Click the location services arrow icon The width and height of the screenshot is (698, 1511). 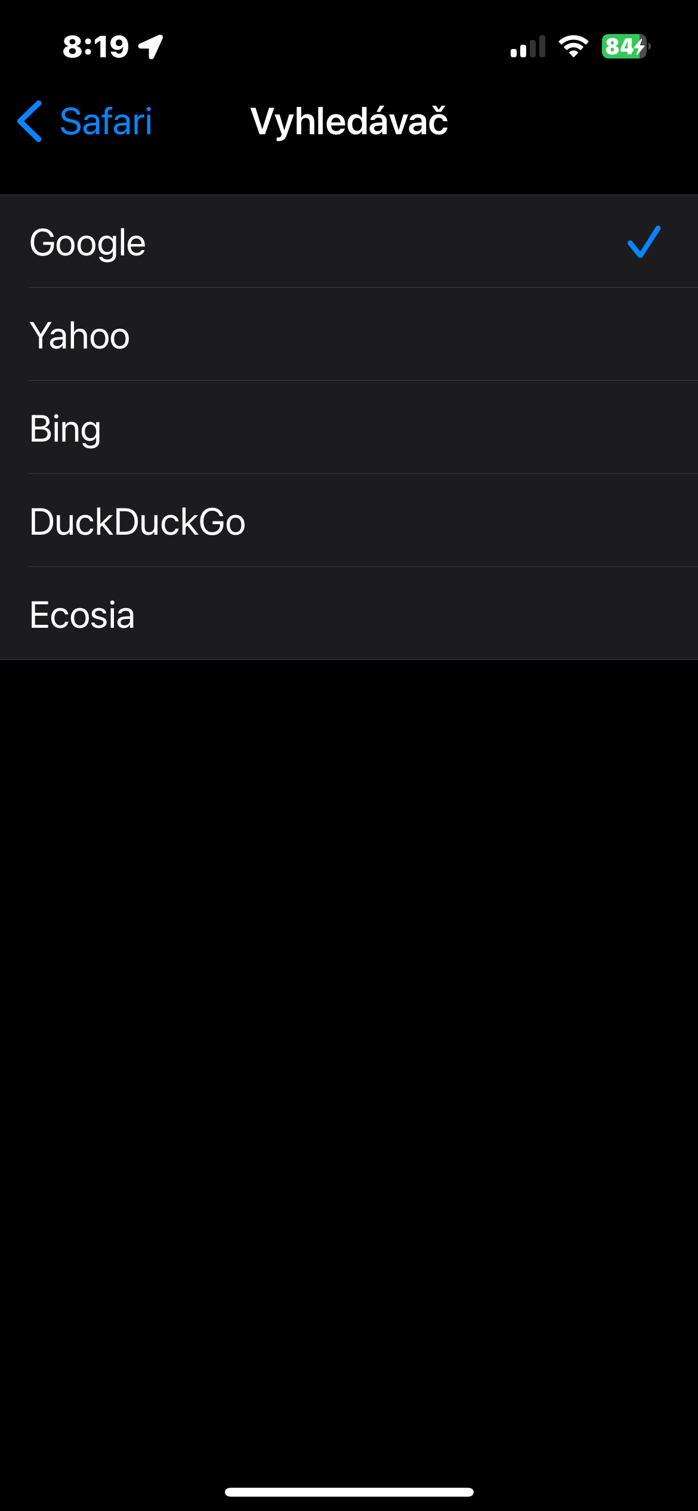click(151, 47)
